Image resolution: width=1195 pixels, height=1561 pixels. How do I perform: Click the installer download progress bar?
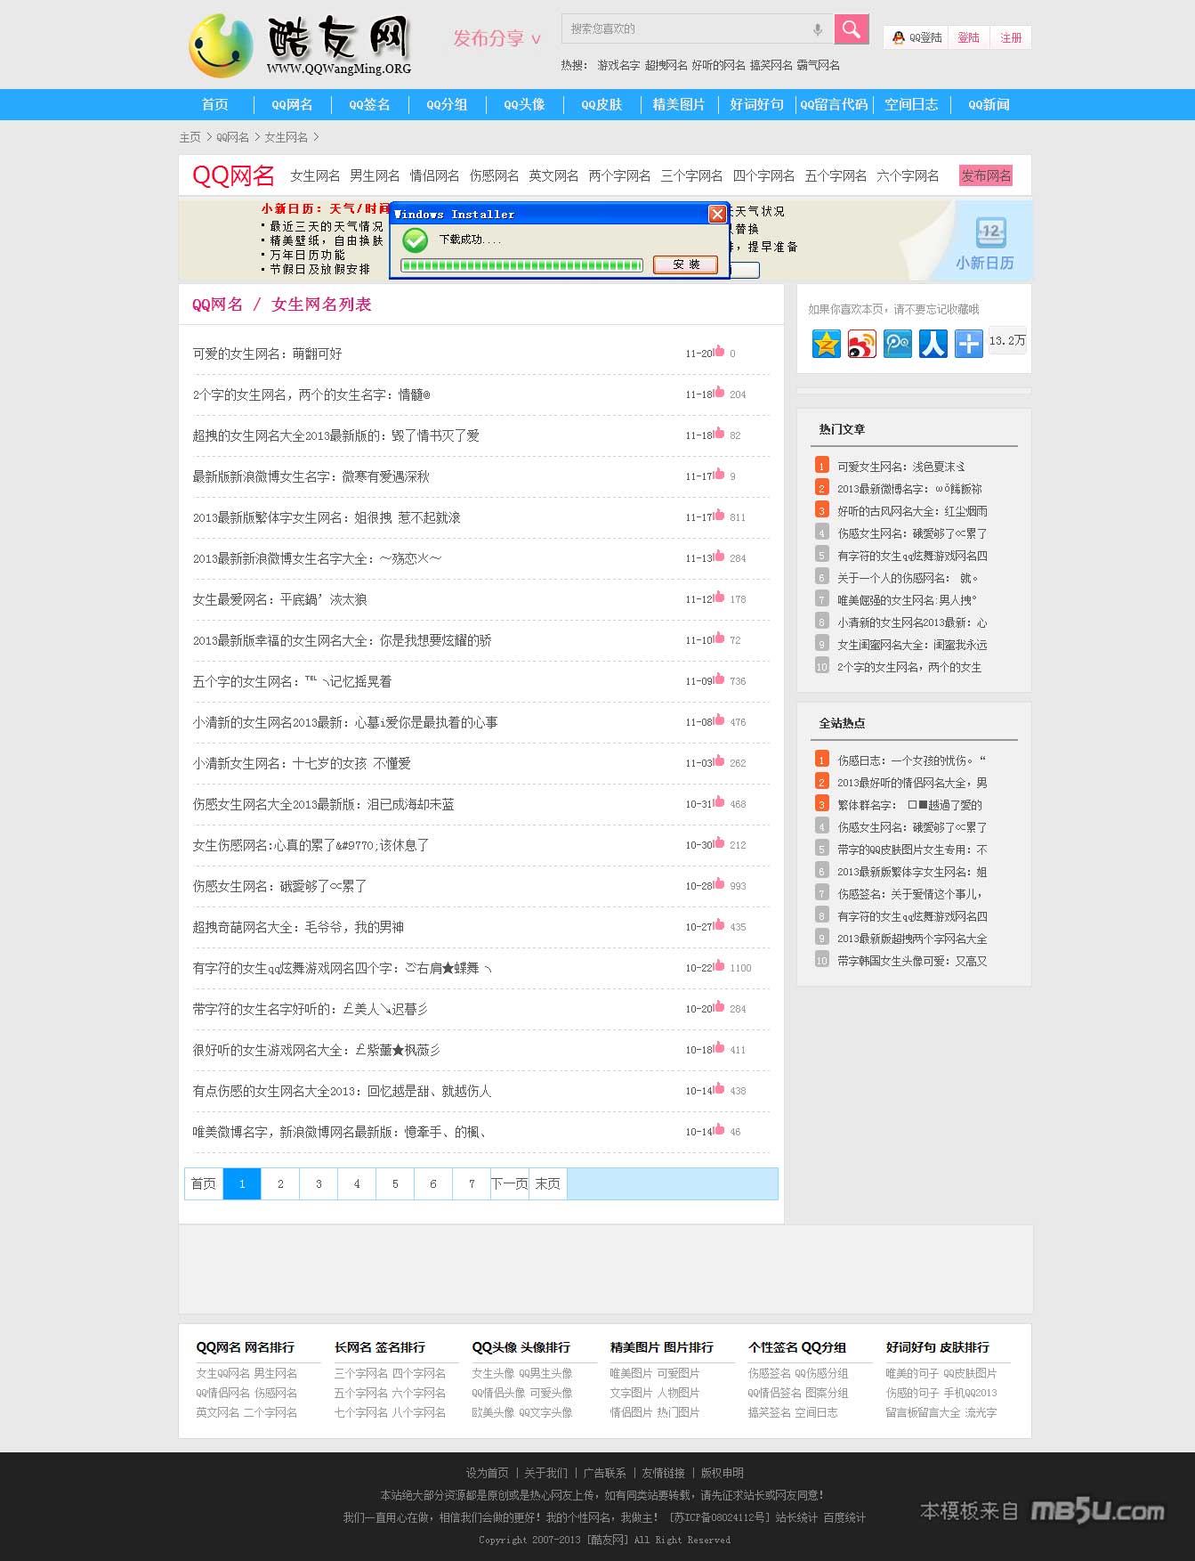tap(521, 265)
